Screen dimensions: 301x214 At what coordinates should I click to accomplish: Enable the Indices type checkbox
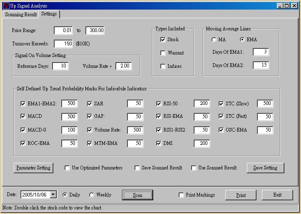163,66
